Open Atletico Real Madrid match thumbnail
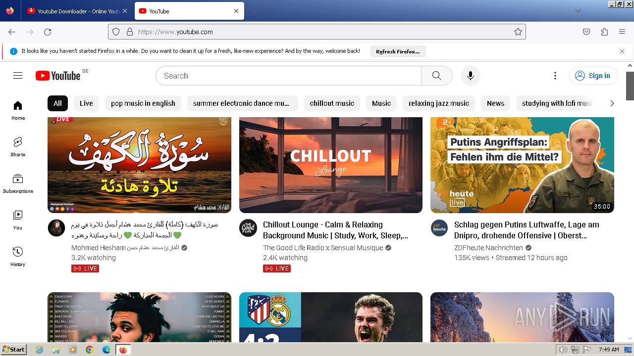634x356 pixels. tap(331, 317)
